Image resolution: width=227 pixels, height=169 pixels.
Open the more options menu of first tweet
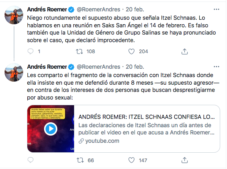pos(216,9)
